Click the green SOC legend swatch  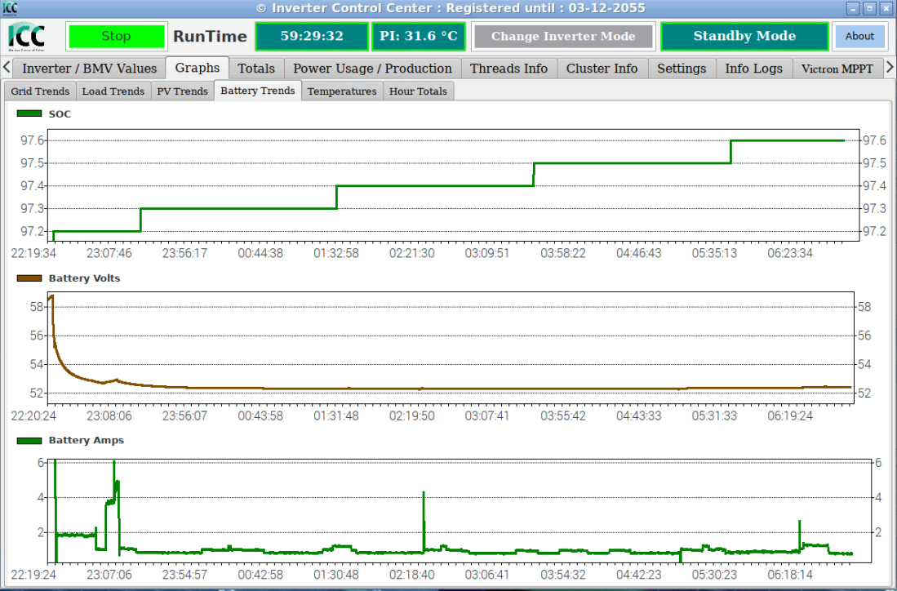(x=29, y=114)
